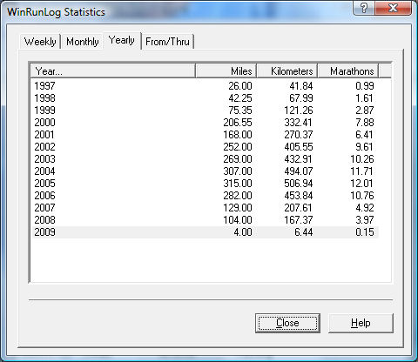Open Help for statistics dialog
Viewport: 418px width, 362px height.
(x=361, y=323)
